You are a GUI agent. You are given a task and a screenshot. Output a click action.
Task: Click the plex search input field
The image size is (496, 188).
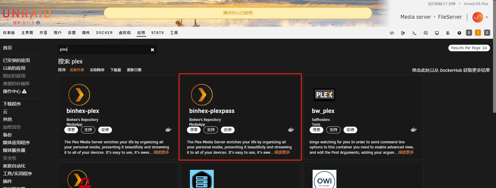pyautogui.click(x=104, y=49)
